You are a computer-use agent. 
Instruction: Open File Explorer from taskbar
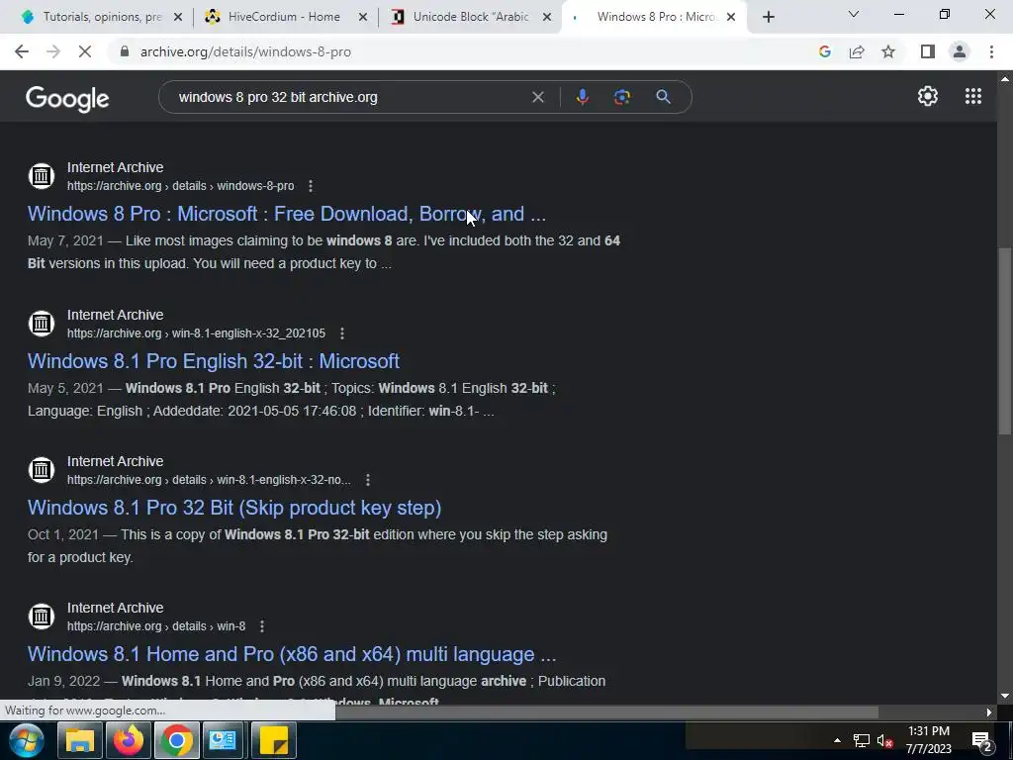(80, 740)
